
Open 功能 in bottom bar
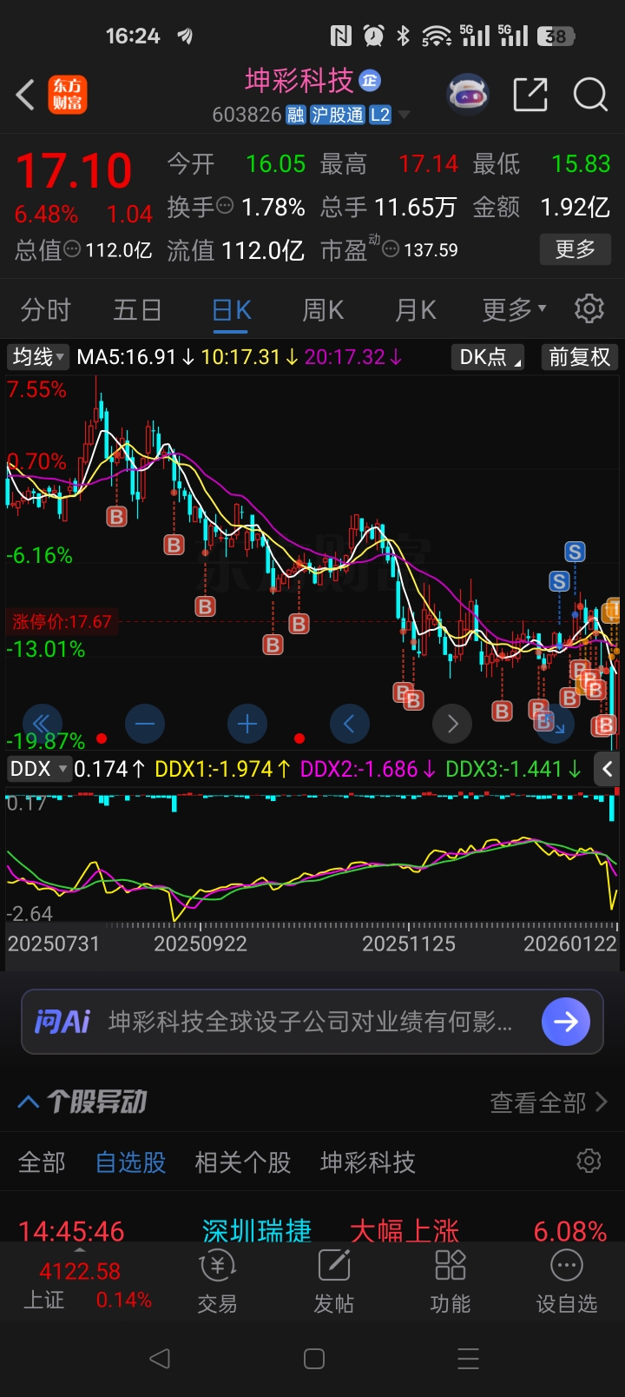pos(451,1281)
